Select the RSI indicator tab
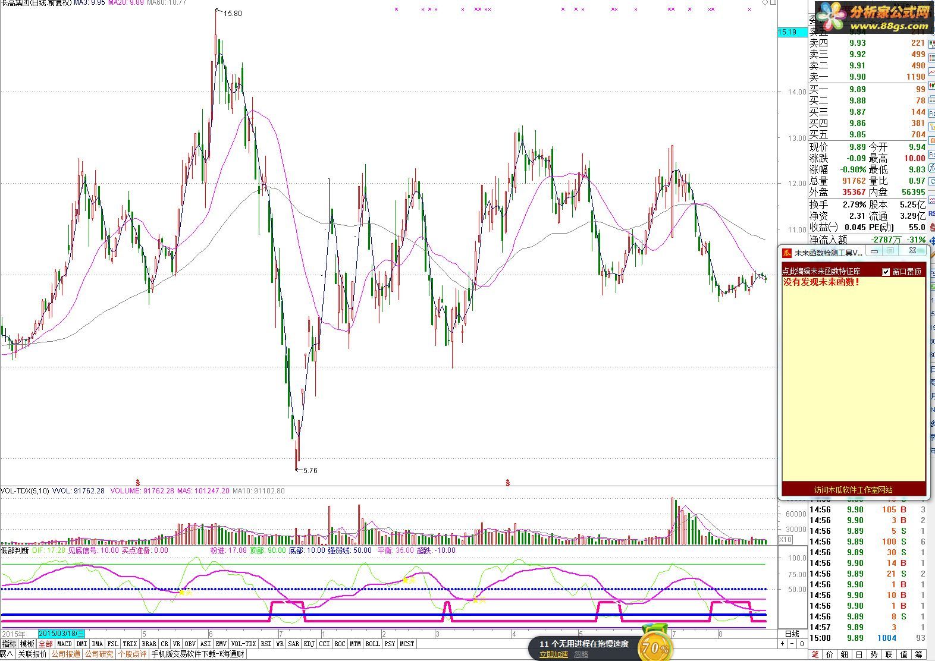 pyautogui.click(x=266, y=644)
